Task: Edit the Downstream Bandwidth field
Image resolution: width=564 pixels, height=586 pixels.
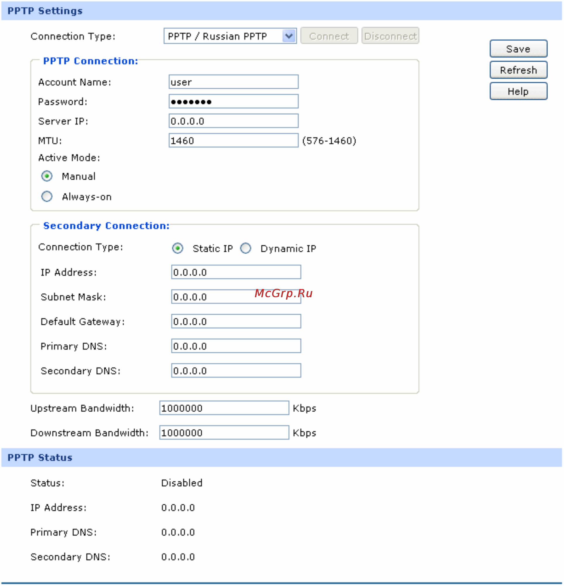Action: click(224, 433)
